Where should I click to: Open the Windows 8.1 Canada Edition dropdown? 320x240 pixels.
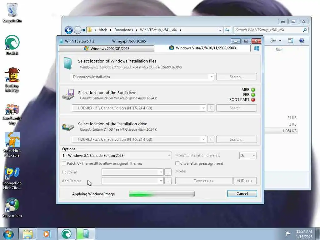tap(117, 156)
